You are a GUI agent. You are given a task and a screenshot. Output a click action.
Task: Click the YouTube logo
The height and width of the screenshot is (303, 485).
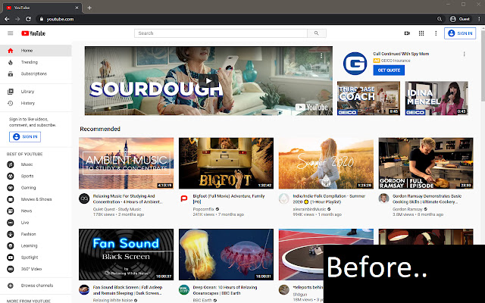tap(33, 33)
